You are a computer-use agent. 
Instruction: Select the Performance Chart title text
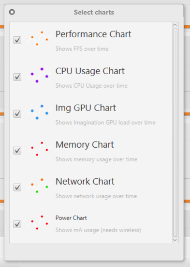point(93,34)
